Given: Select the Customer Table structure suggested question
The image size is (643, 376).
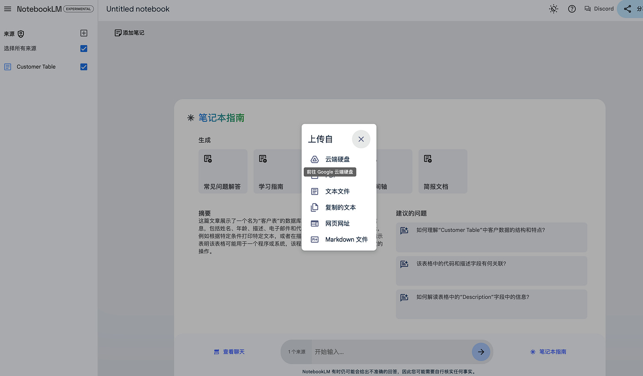Looking at the screenshot, I should (x=492, y=237).
